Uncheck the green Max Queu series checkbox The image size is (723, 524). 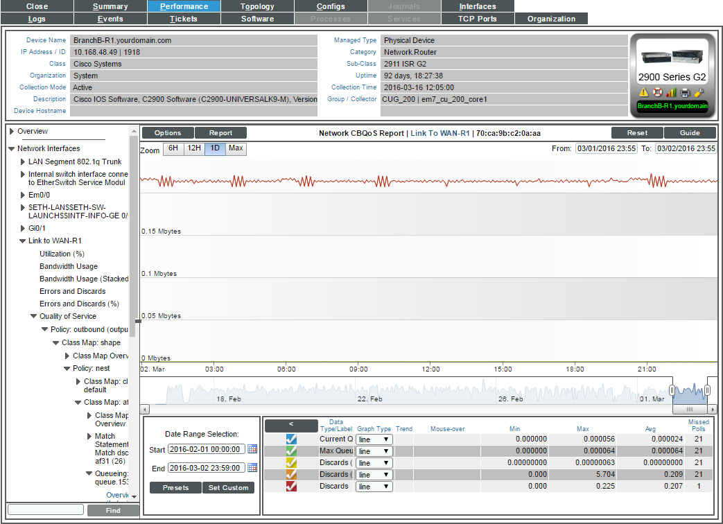(x=291, y=451)
